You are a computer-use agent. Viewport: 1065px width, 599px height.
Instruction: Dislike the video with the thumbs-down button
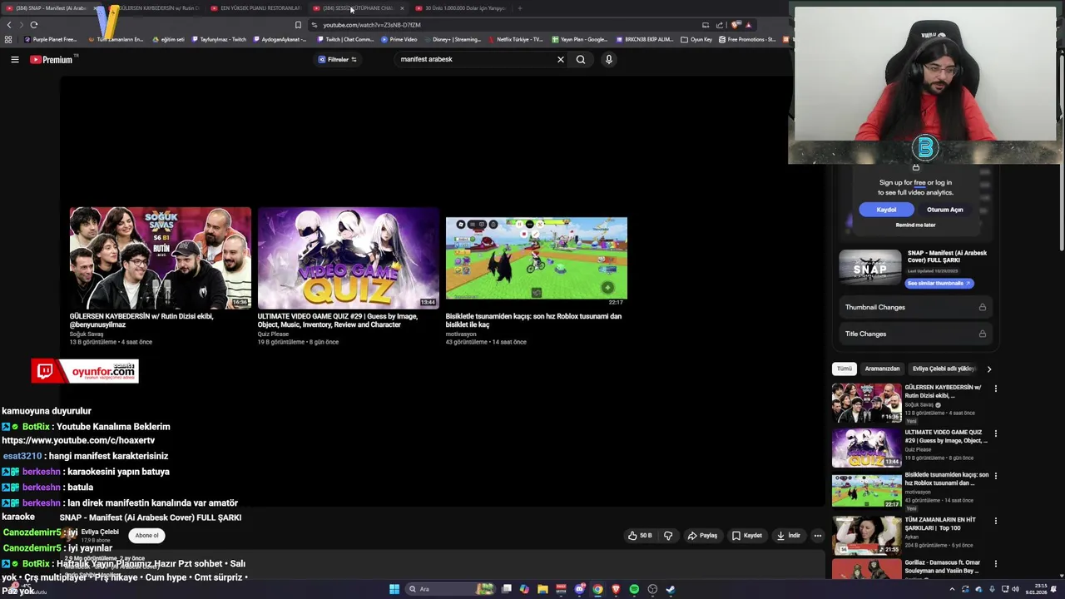(667, 536)
